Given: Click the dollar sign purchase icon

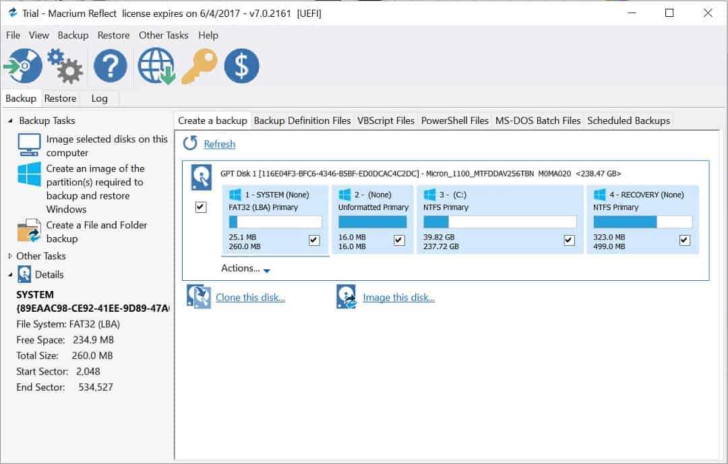Looking at the screenshot, I should pos(241,66).
